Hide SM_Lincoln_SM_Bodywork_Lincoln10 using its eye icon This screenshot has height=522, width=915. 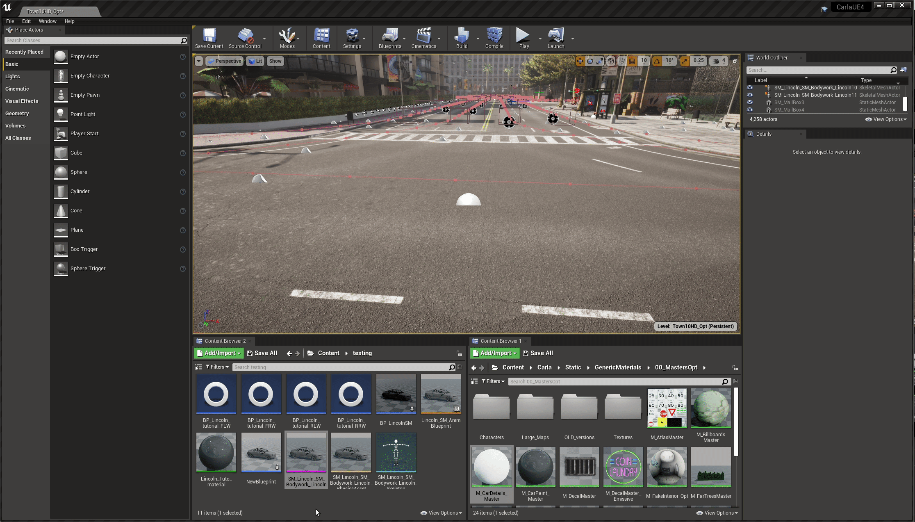750,87
